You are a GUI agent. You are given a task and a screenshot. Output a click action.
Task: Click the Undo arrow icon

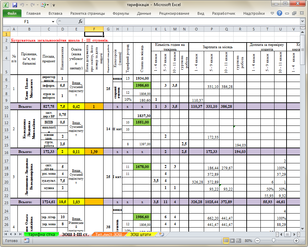pos(22,5)
